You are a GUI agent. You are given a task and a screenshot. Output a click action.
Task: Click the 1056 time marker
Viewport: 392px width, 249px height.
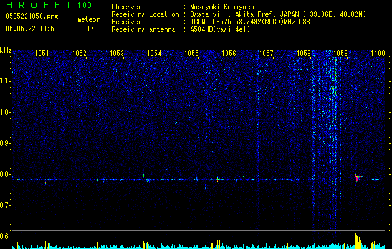(x=229, y=54)
